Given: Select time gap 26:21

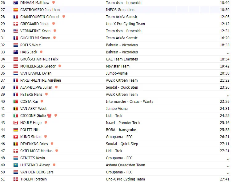Looking at the screenshot, I should coord(225,137).
